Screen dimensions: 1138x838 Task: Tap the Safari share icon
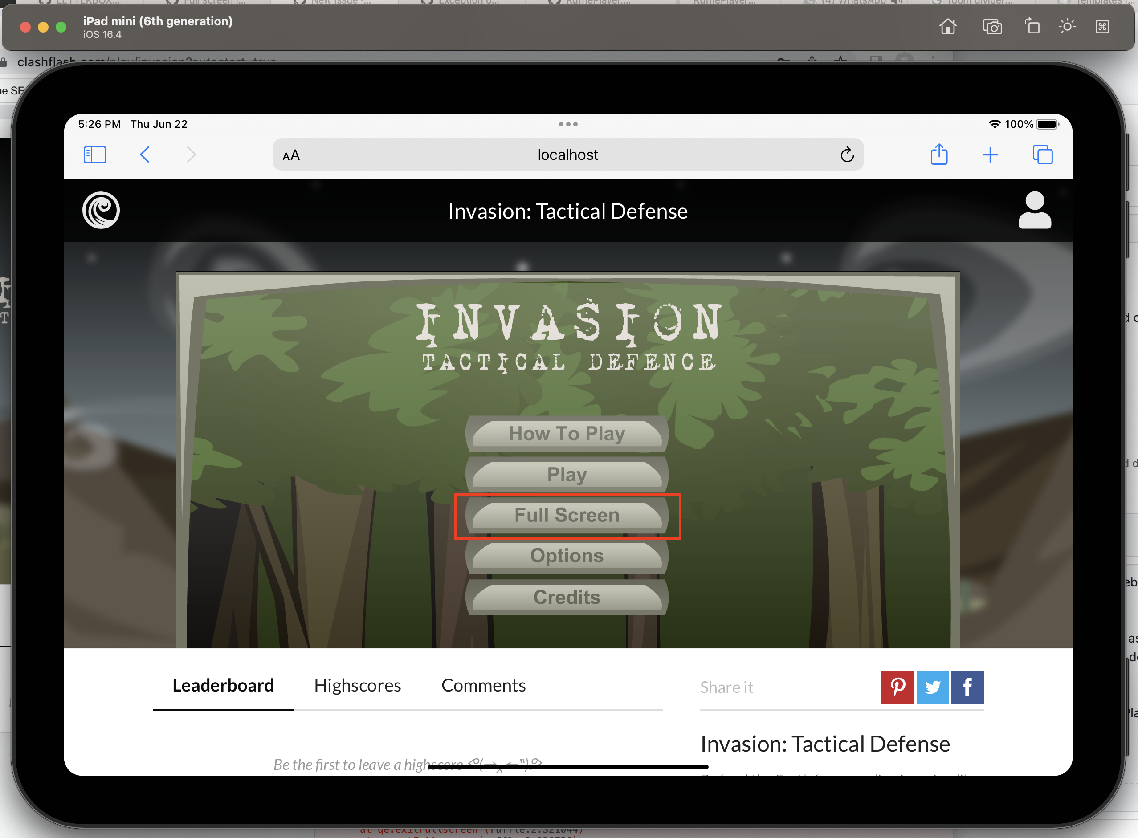tap(939, 155)
